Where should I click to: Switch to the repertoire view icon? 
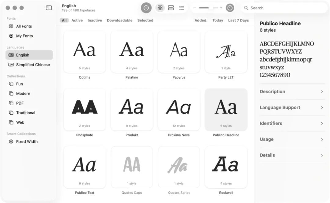pyautogui.click(x=171, y=8)
